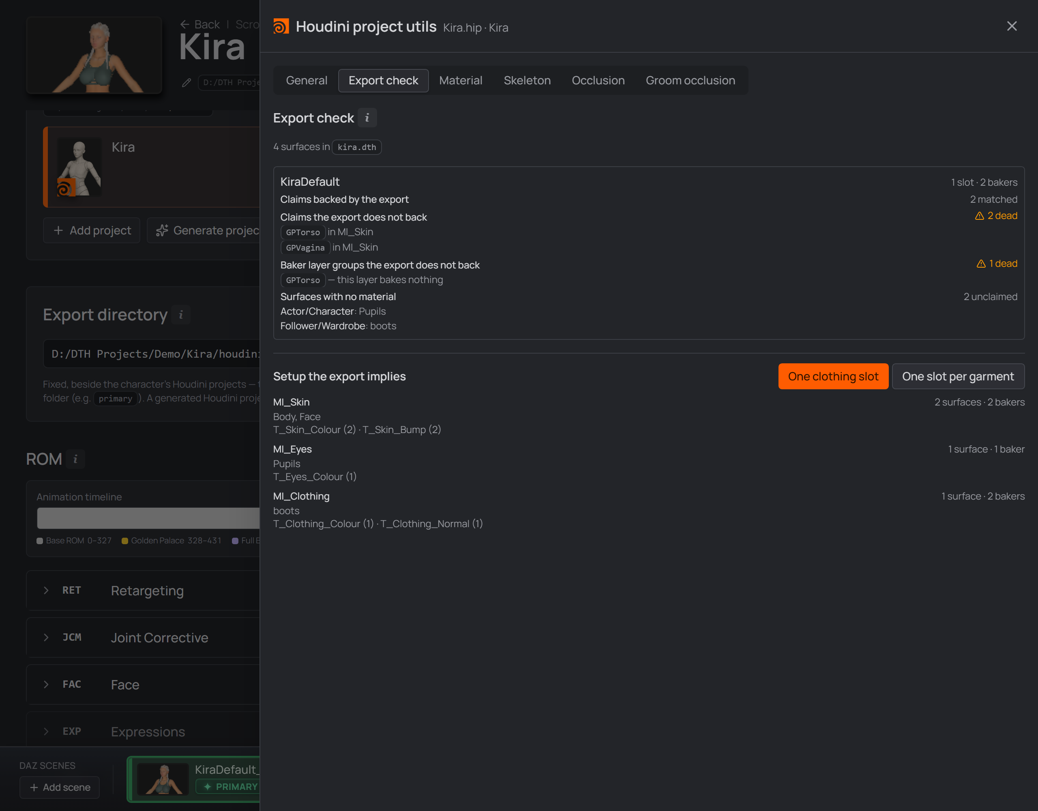The height and width of the screenshot is (811, 1038).
Task: Click the 'T_Eyes_Colour (1)' line
Action: (x=315, y=477)
